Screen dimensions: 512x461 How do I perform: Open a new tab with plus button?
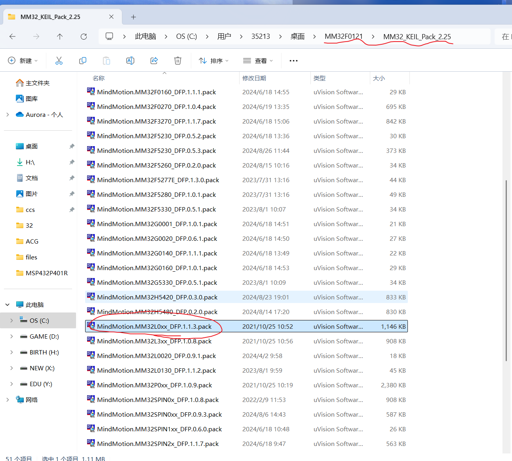coord(133,17)
